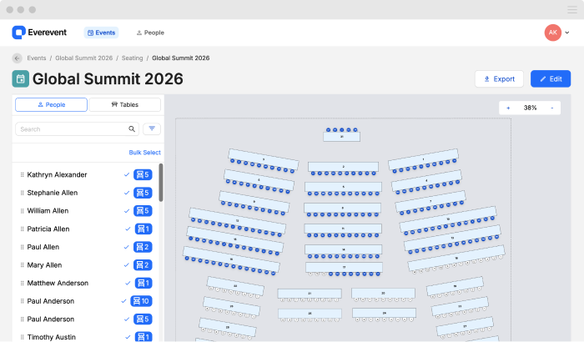The width and height of the screenshot is (584, 342).
Task: Select Matthew Anderson in the people list
Action: (x=58, y=283)
